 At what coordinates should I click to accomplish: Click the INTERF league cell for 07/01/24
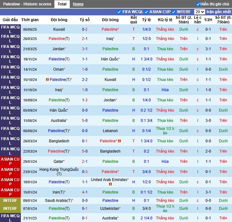[x=10, y=208]
